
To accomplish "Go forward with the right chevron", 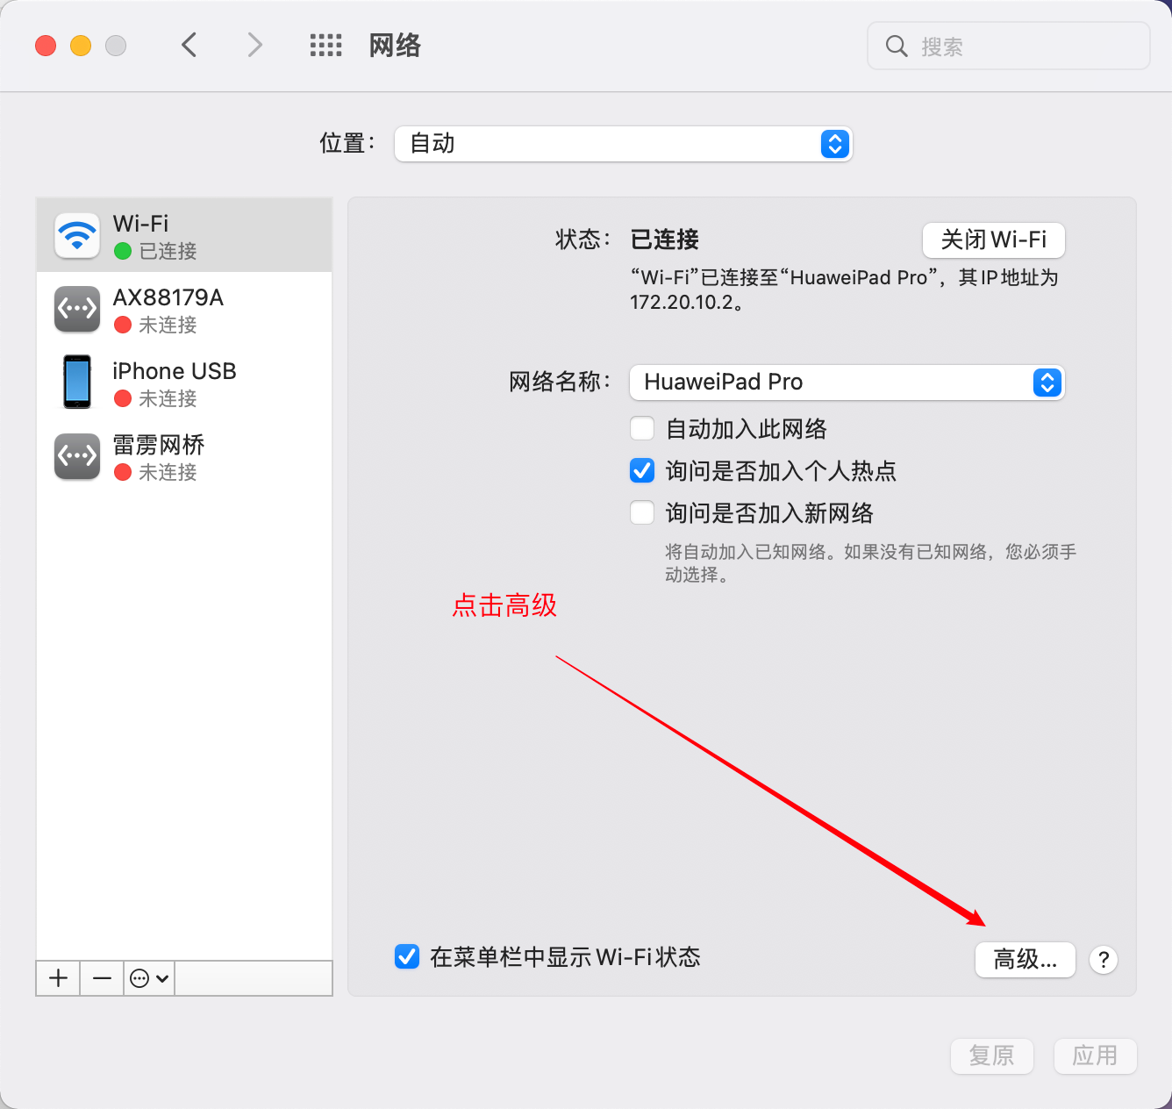I will [x=254, y=45].
